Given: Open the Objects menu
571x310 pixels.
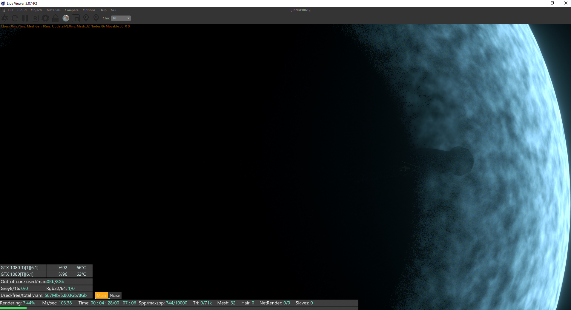Looking at the screenshot, I should click(37, 10).
